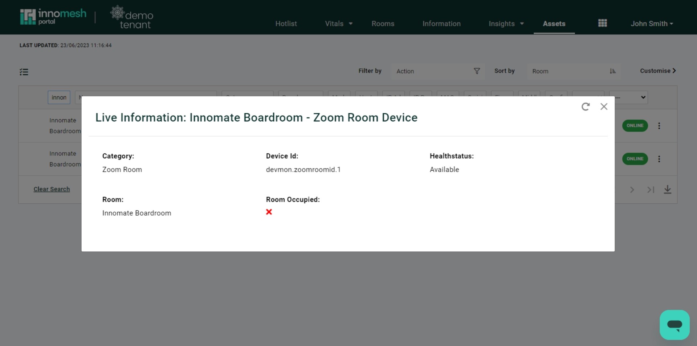Click the Category value Zoom Room

coord(122,170)
